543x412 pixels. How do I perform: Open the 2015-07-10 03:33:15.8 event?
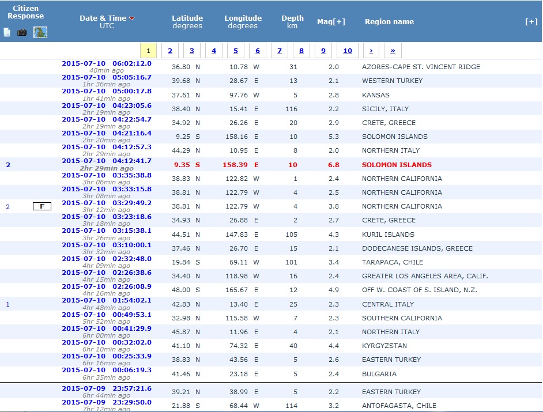[107, 189]
